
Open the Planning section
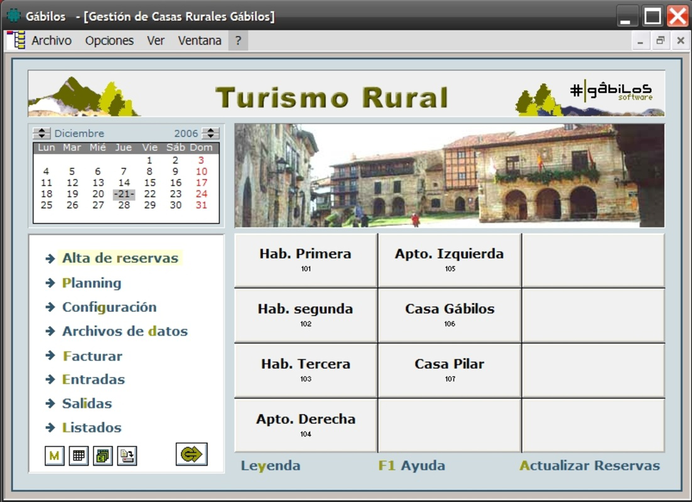[91, 283]
